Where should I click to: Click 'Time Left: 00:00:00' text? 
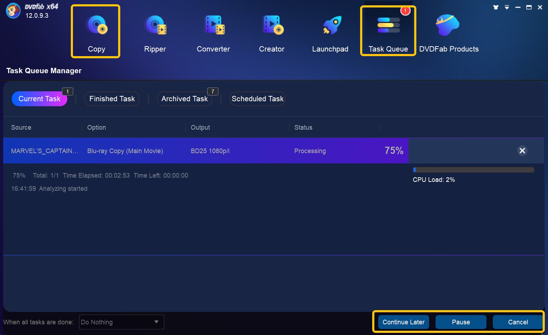click(161, 175)
